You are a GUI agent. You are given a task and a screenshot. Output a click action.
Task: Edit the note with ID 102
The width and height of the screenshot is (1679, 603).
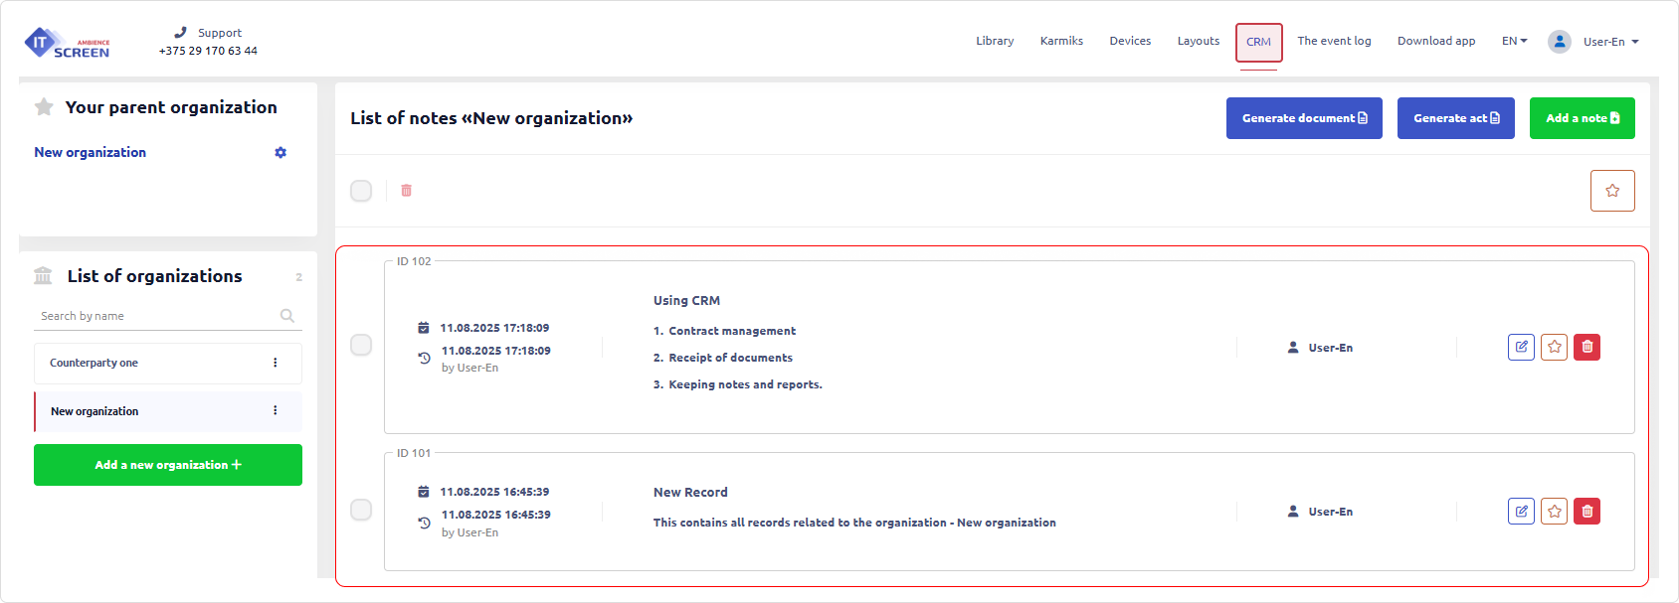click(1521, 347)
